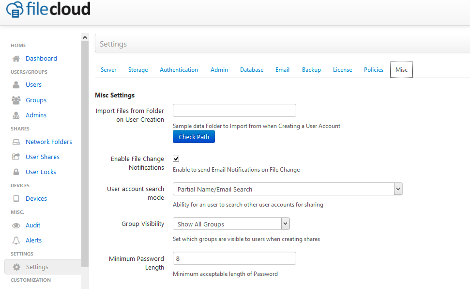
Task: Click the Minimum Password Length field
Action: pyautogui.click(x=234, y=258)
